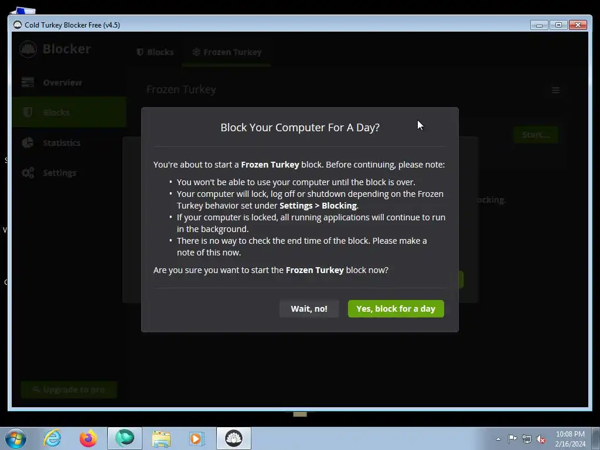This screenshot has width=600, height=450.
Task: Cancel with the "Wait, no!" button
Action: [x=309, y=309]
